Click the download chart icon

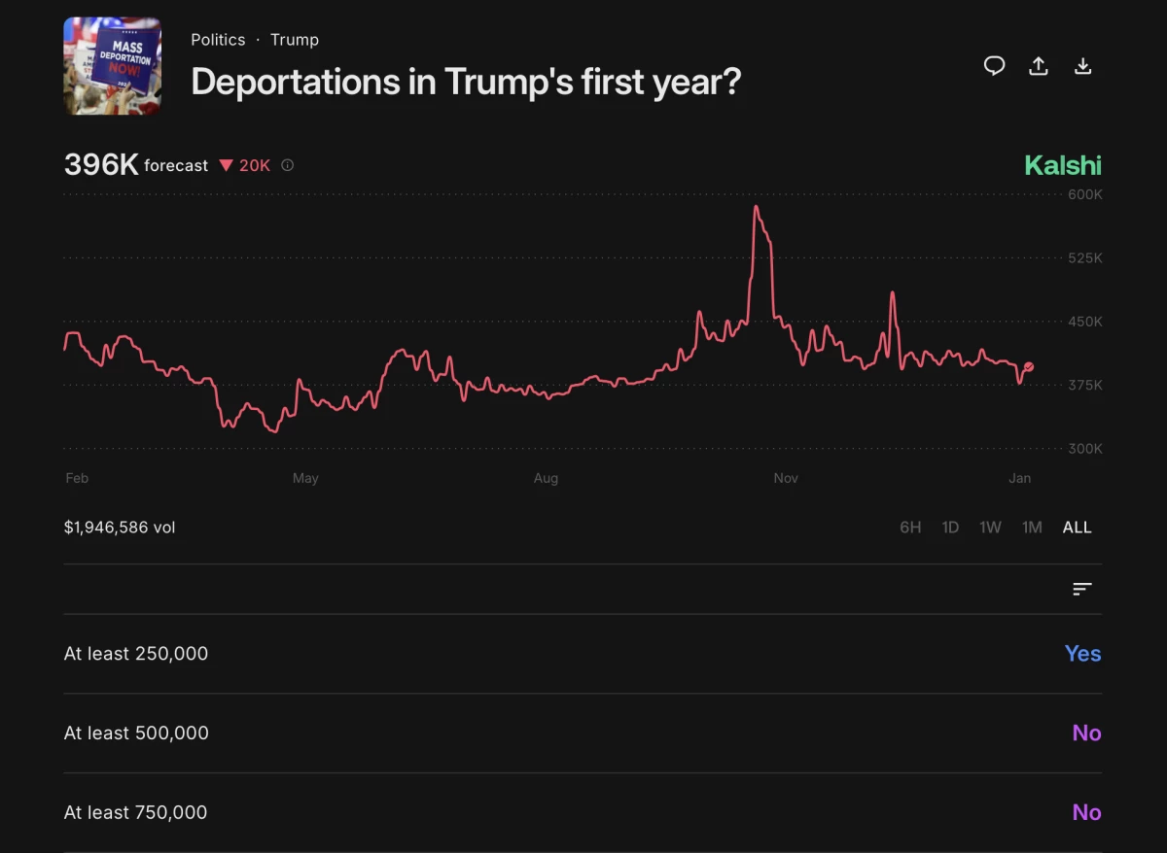point(1082,65)
